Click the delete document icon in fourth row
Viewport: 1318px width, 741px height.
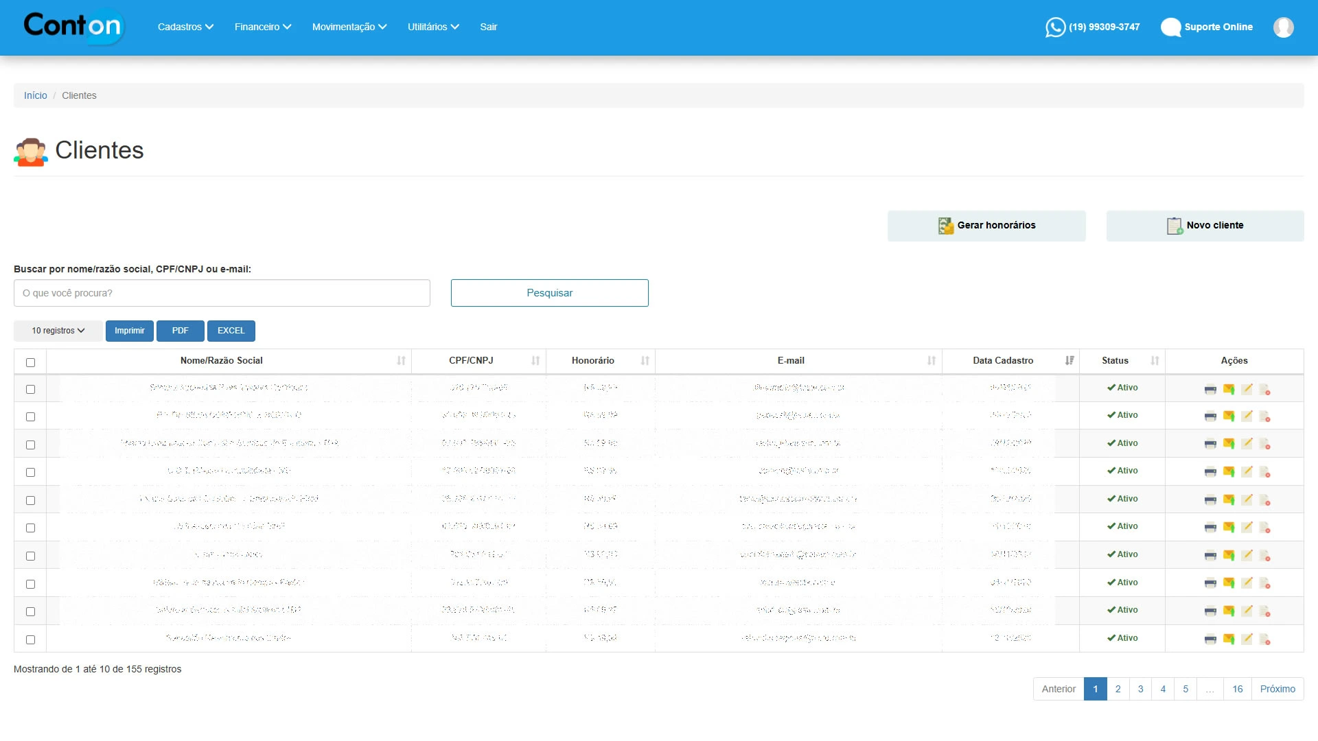click(1264, 472)
